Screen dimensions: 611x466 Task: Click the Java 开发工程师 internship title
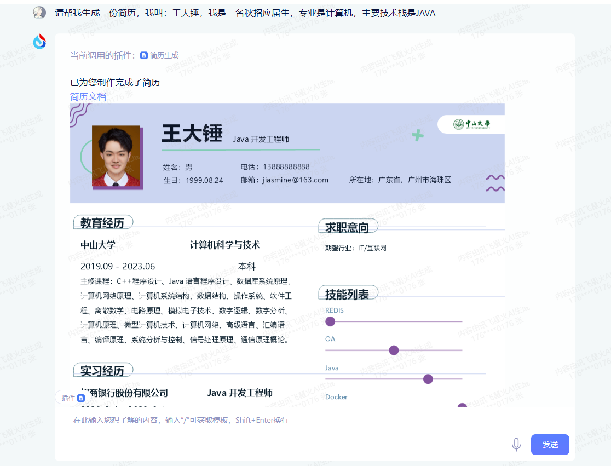coord(240,393)
